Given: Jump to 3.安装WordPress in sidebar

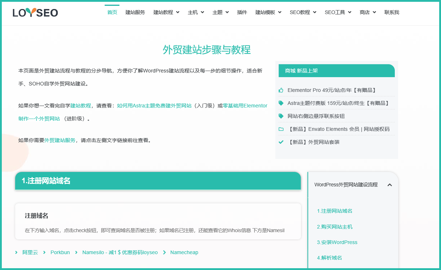Looking at the screenshot, I should pos(337,242).
